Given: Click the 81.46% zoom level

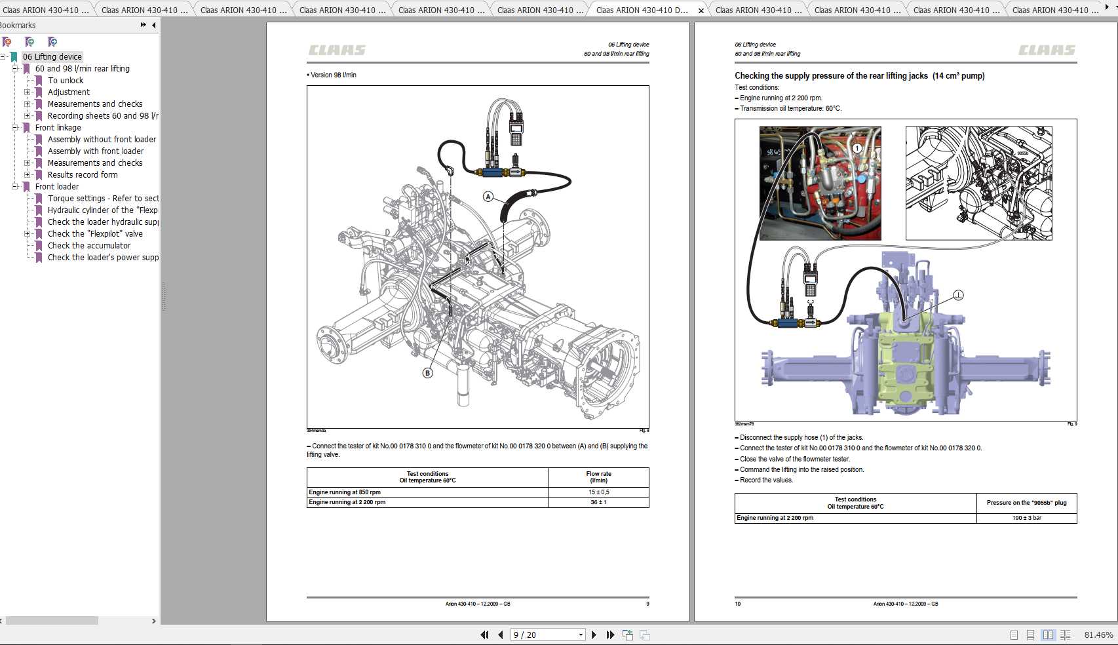Looking at the screenshot, I should (x=1099, y=635).
